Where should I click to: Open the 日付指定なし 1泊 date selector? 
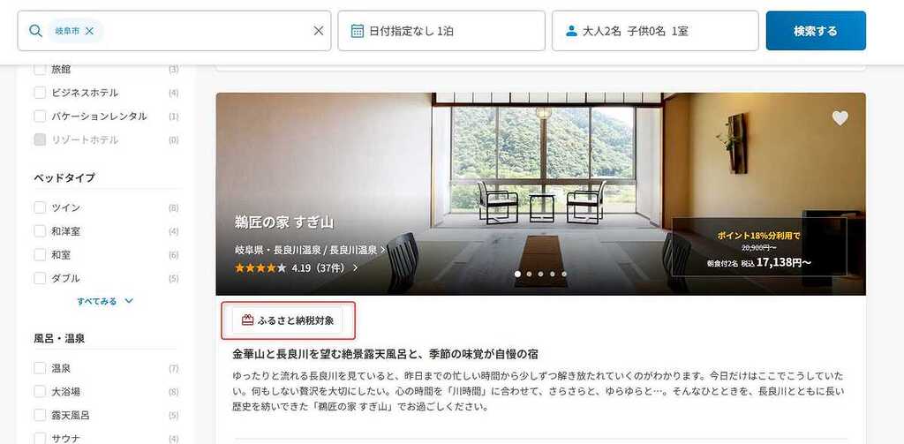click(x=441, y=31)
